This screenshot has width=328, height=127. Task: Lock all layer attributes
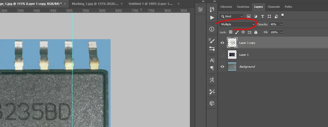(256, 32)
